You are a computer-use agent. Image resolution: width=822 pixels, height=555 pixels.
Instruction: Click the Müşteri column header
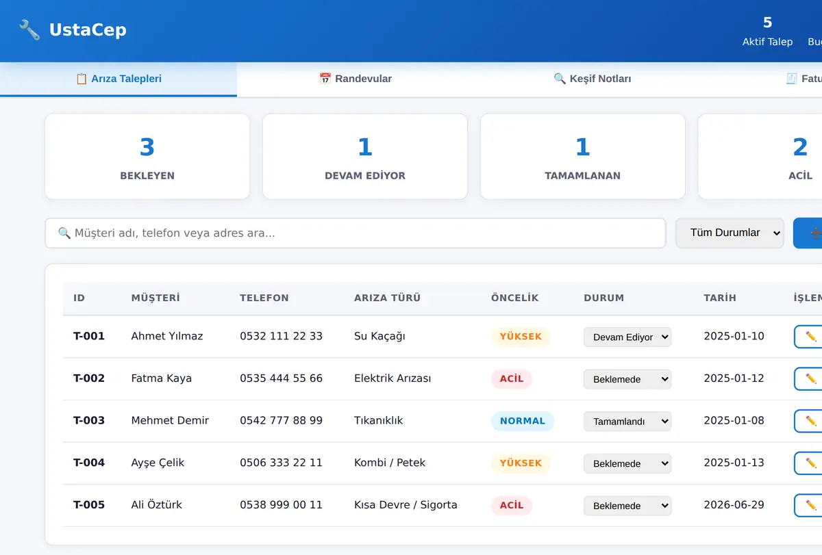(155, 298)
